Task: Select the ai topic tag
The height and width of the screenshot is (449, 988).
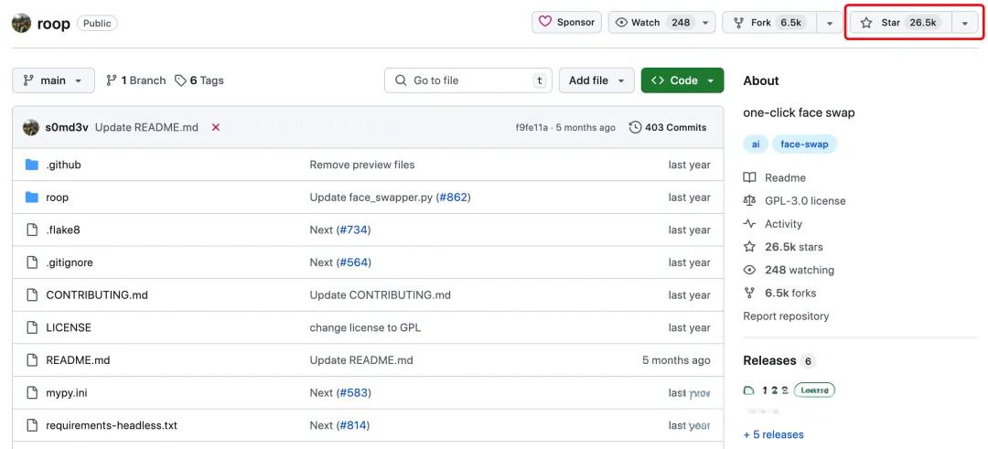Action: point(756,144)
